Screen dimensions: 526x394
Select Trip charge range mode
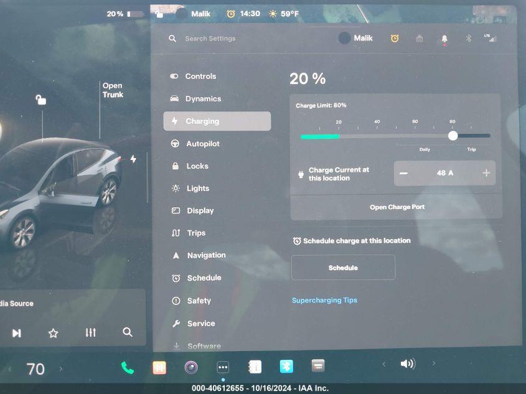point(471,149)
